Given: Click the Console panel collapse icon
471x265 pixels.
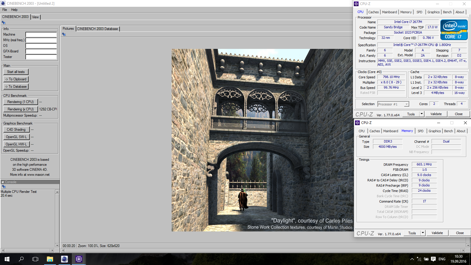Looking at the screenshot, I should coord(3,182).
